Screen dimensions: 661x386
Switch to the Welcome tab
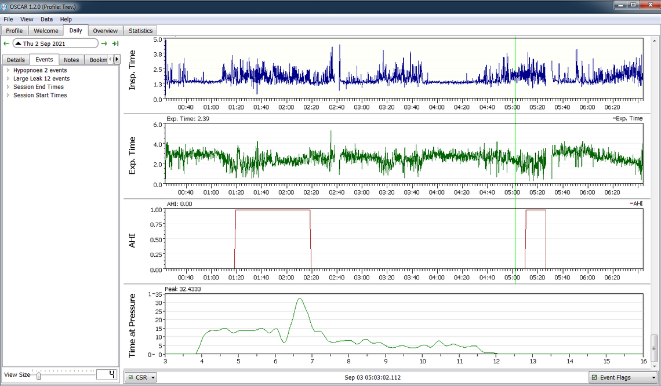pos(46,31)
